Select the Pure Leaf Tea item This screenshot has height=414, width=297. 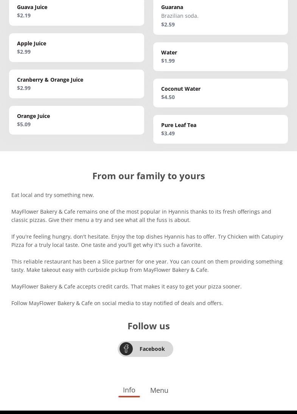pyautogui.click(x=220, y=129)
